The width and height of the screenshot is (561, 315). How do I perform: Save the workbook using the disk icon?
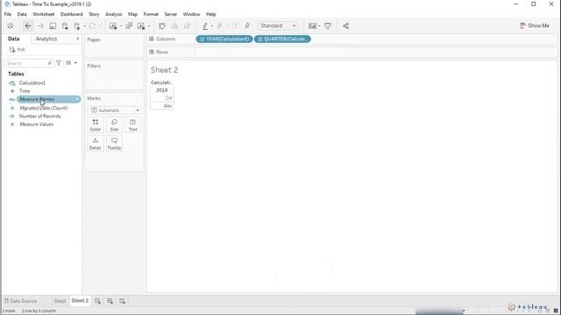[53, 25]
